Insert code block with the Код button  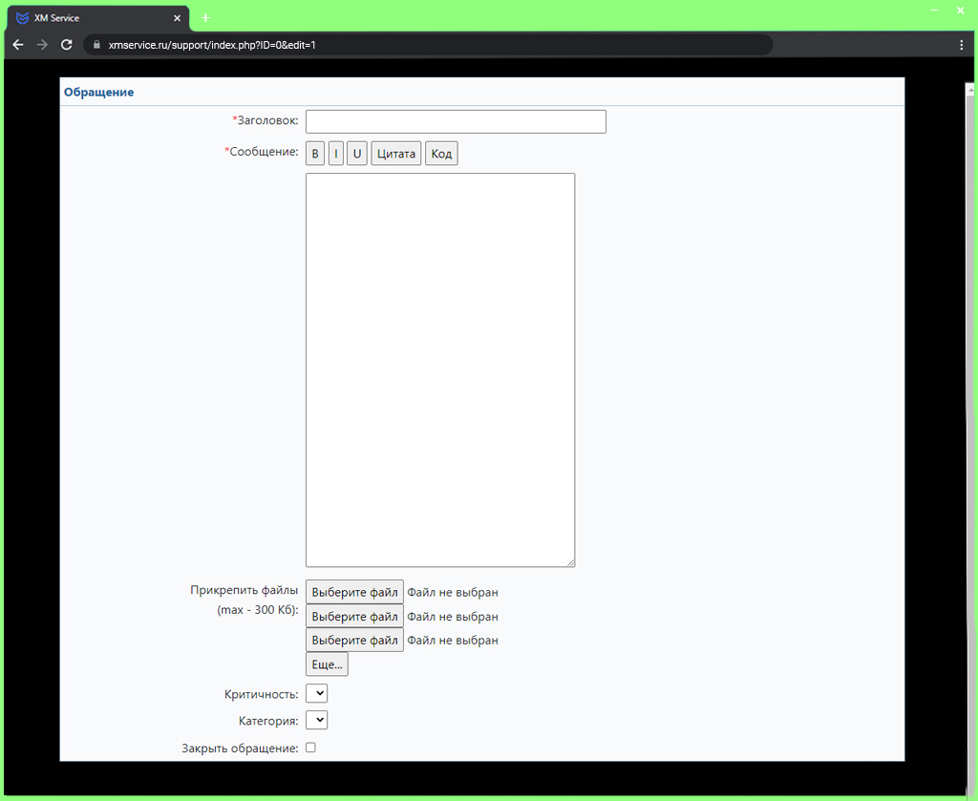tap(441, 154)
